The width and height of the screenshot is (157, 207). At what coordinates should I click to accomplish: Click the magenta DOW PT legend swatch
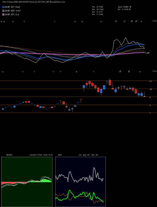point(3,14)
